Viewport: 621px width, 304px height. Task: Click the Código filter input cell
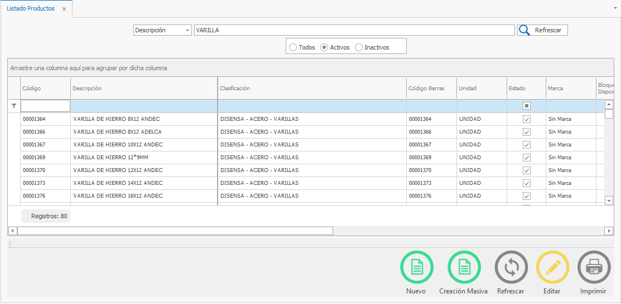click(x=46, y=106)
